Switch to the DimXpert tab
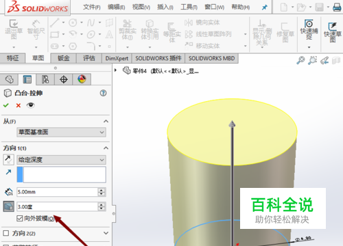The height and width of the screenshot is (246, 343). (x=117, y=58)
